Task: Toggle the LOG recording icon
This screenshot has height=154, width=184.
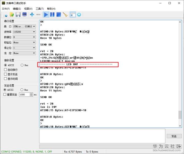Action: tap(25, 14)
